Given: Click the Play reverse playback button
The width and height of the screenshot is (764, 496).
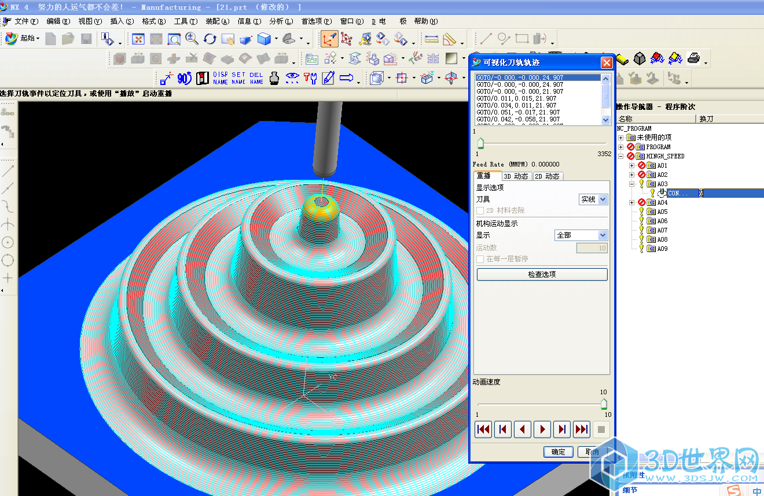Looking at the screenshot, I should tap(523, 430).
